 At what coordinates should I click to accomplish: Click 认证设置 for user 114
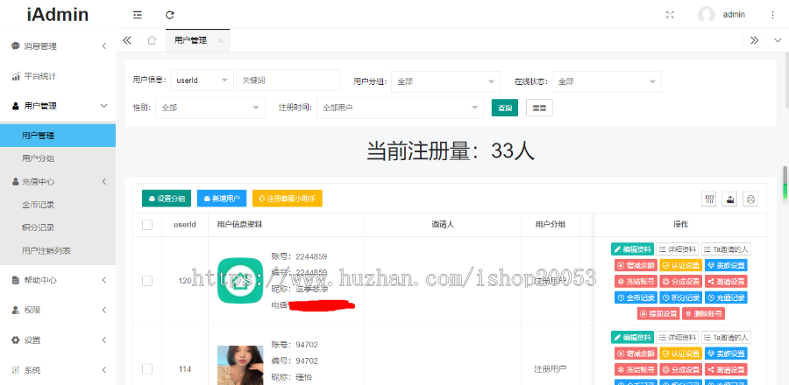pyautogui.click(x=681, y=353)
